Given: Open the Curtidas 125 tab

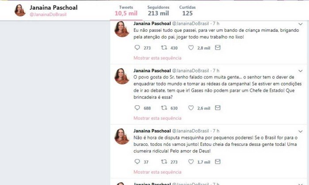Looking at the screenshot, I should coord(187,11).
